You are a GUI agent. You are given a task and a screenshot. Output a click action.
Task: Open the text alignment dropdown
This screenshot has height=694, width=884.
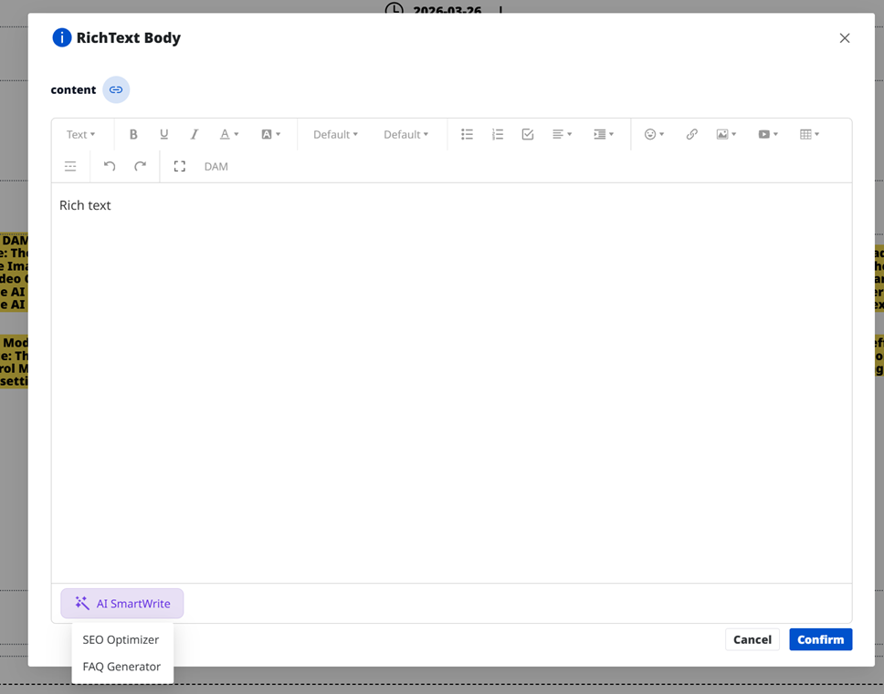click(x=563, y=133)
